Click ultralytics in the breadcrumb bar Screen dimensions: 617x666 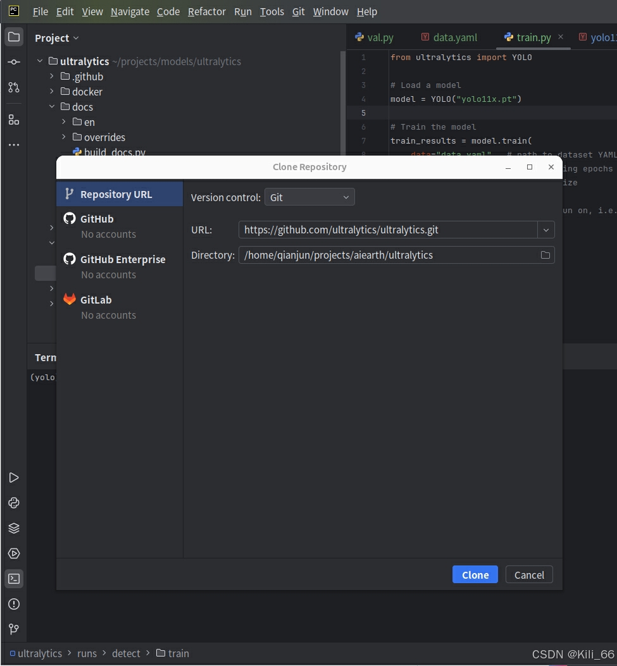pyautogui.click(x=36, y=653)
